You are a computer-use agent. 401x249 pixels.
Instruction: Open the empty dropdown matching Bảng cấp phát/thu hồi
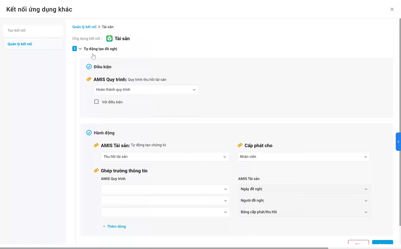165,212
